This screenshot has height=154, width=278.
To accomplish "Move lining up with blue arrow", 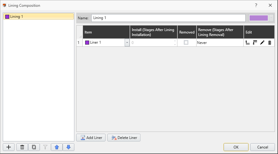I will [x=57, y=147].
